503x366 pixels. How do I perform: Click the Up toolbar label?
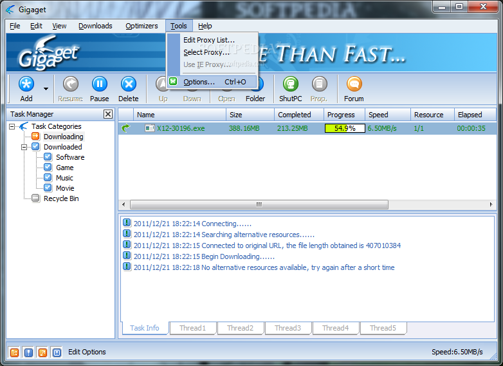click(x=163, y=99)
